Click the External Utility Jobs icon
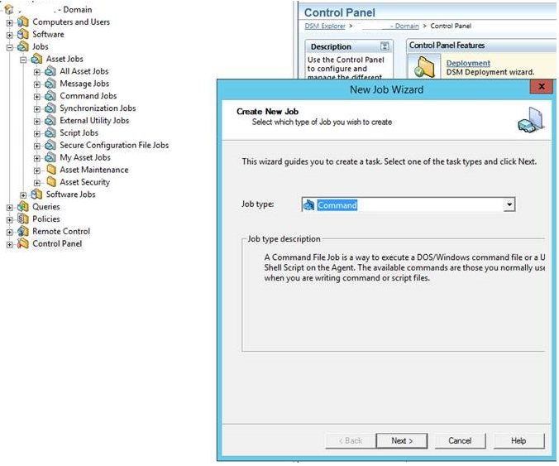 [50, 121]
